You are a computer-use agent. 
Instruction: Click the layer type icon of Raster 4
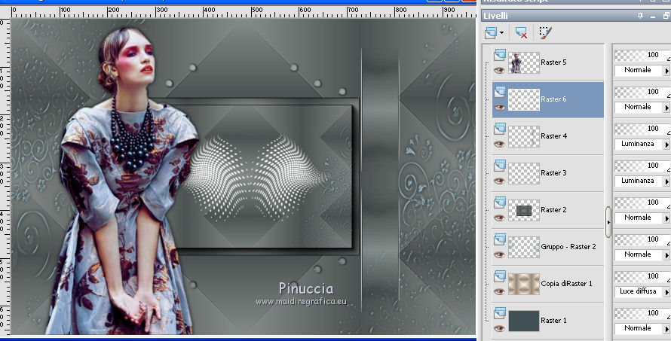tap(499, 129)
